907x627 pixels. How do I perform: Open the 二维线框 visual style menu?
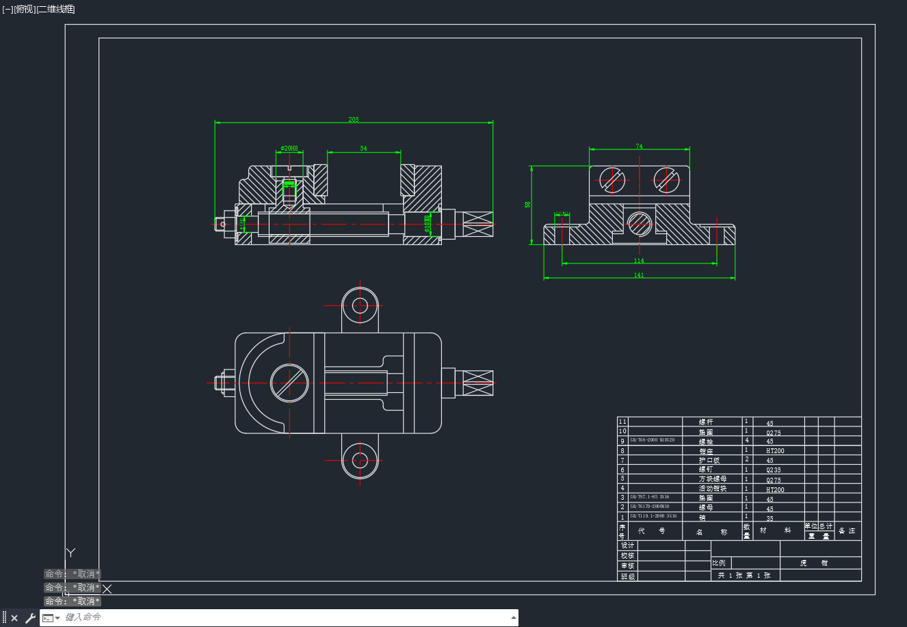pos(55,9)
